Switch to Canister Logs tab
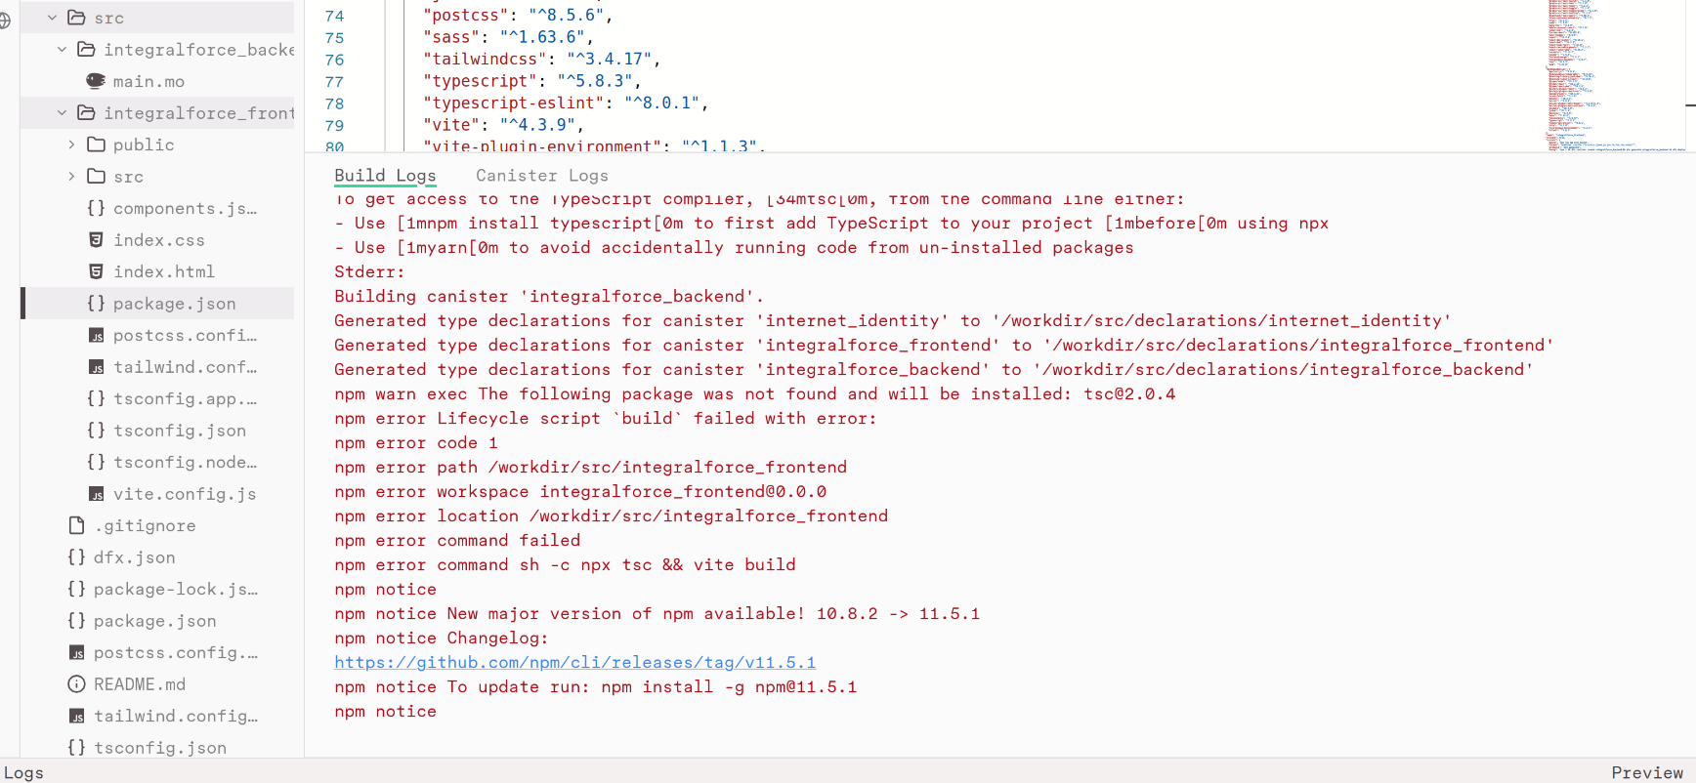Image resolution: width=1696 pixels, height=783 pixels. pos(541,176)
